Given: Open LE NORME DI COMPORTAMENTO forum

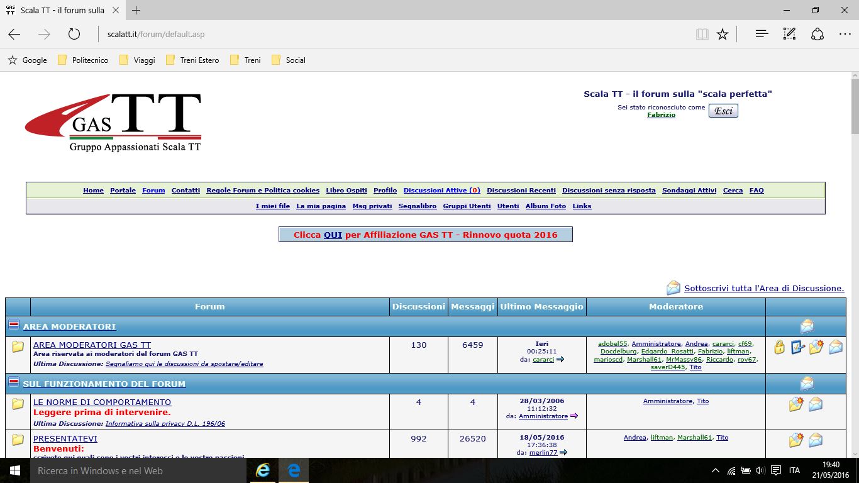Looking at the screenshot, I should click(102, 402).
